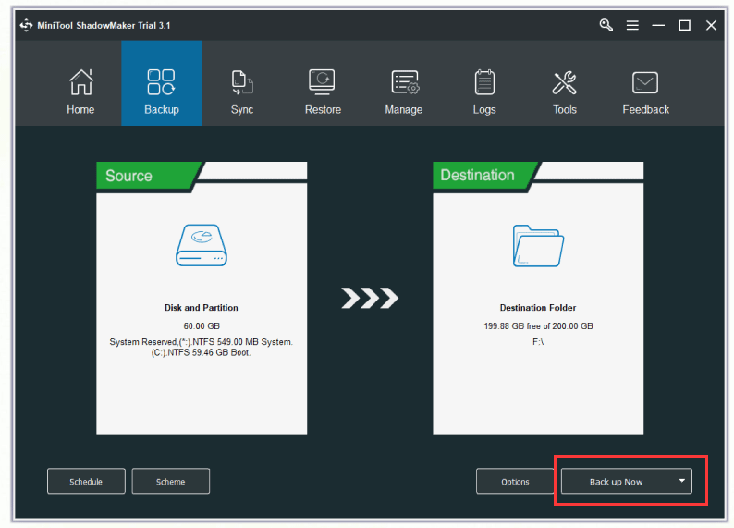
Task: Click the Backup label in navigation
Action: (162, 109)
